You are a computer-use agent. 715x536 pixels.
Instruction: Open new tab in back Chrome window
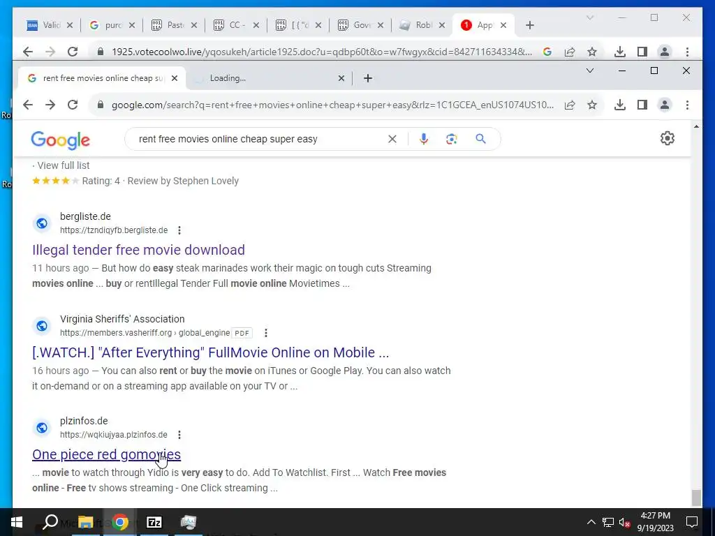(x=529, y=26)
